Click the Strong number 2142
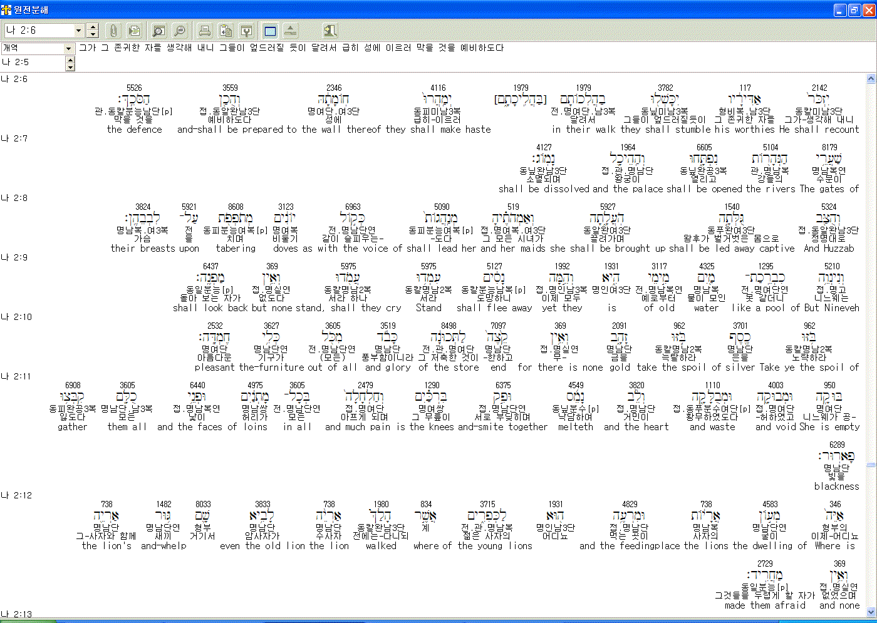877x623 pixels. pyautogui.click(x=819, y=88)
